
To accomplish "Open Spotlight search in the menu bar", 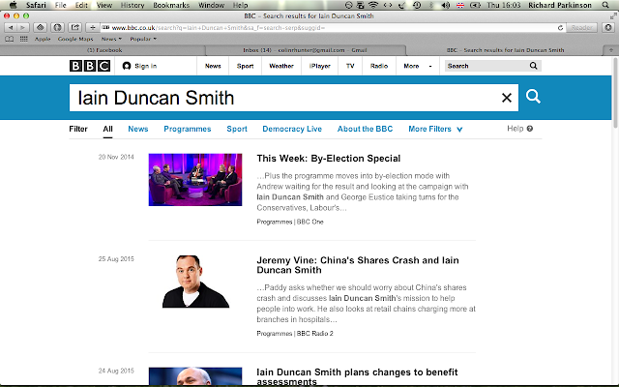I will pyautogui.click(x=605, y=5).
